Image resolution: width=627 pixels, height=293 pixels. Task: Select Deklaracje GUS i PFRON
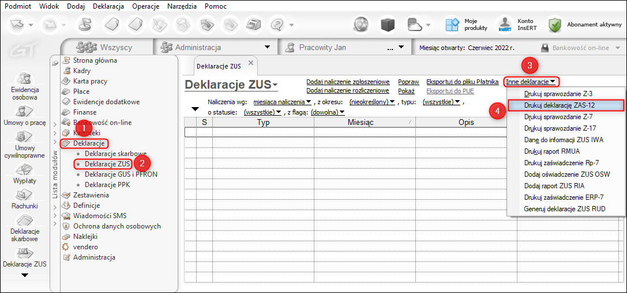[121, 174]
